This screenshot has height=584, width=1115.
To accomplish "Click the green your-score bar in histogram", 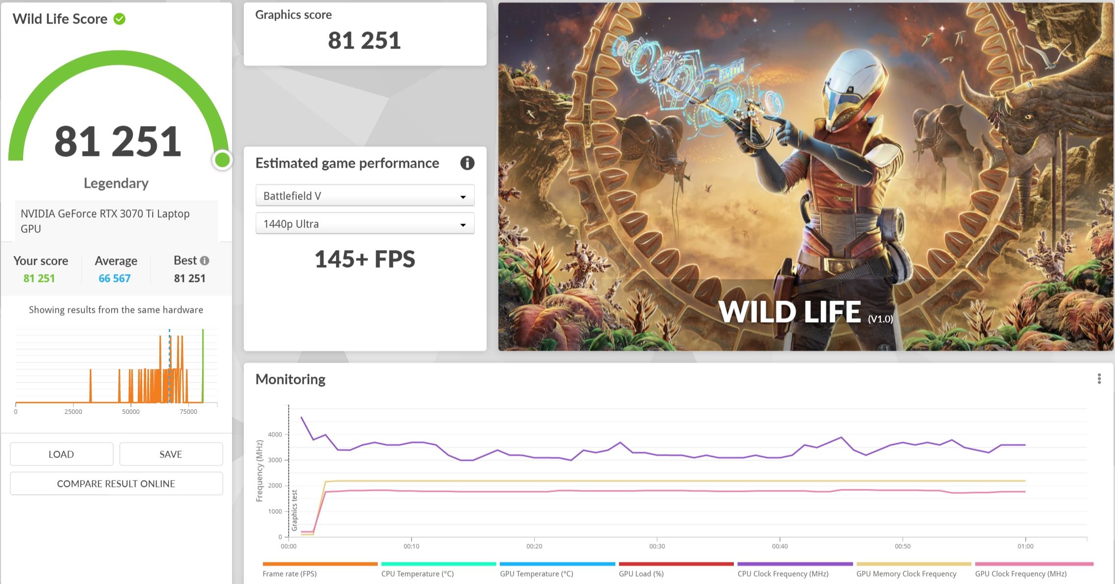I will (203, 366).
